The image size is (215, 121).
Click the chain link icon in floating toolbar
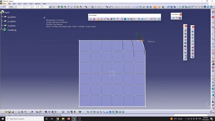(x=185, y=34)
